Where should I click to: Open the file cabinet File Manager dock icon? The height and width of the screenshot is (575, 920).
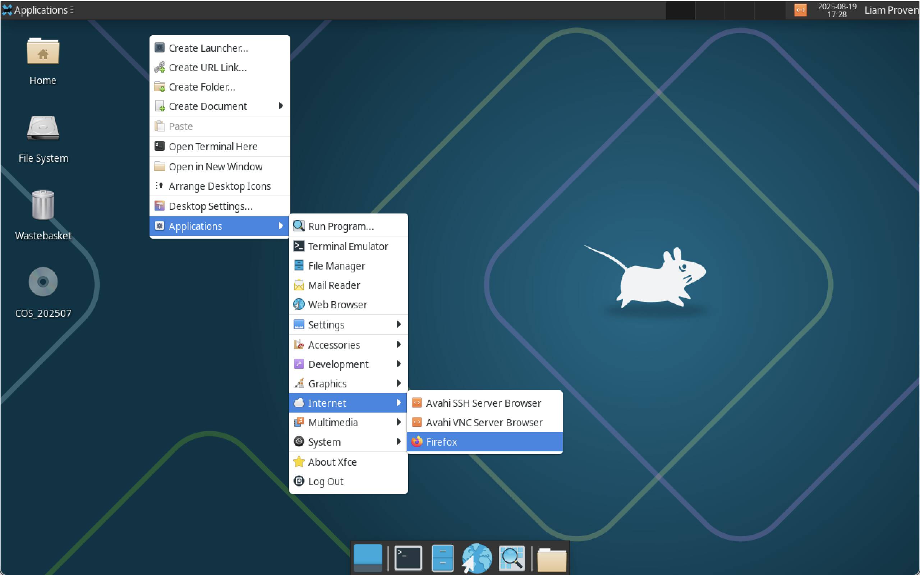tap(442, 558)
